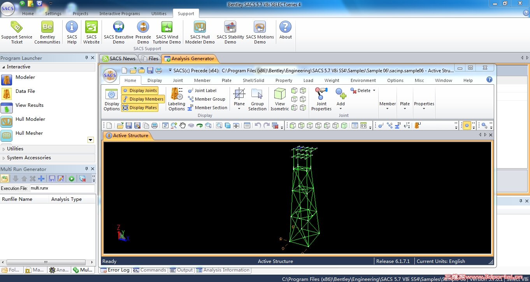Collapse the Interactive section
530x282 pixels.
(x=47, y=67)
